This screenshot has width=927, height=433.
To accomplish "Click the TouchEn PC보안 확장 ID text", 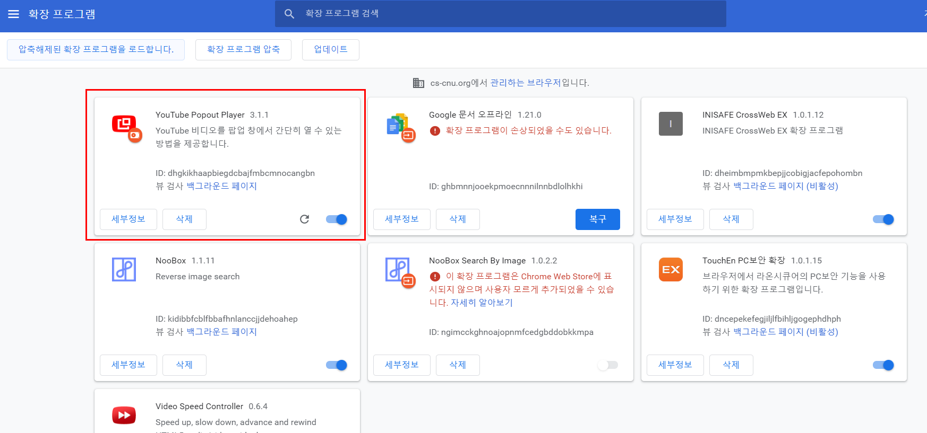I will (x=771, y=319).
